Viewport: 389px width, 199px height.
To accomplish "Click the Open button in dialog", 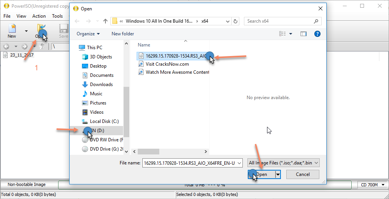I will [x=262, y=174].
